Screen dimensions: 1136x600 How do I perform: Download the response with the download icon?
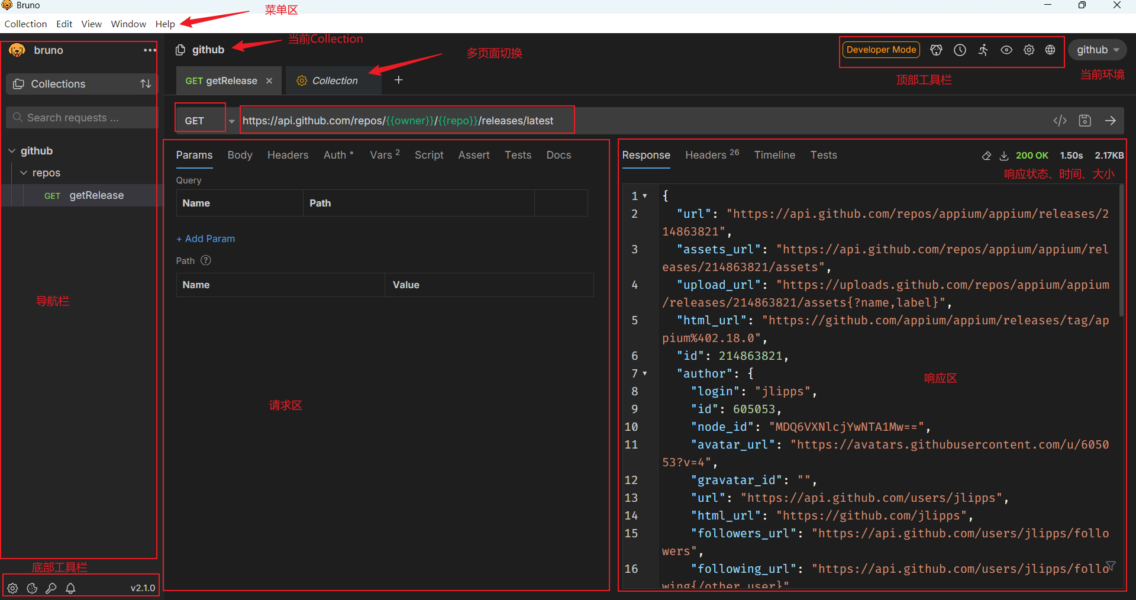[1004, 156]
